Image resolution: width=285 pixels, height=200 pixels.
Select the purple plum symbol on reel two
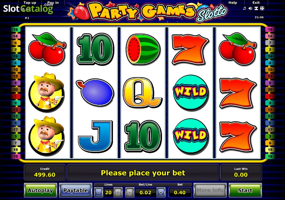tap(95, 92)
